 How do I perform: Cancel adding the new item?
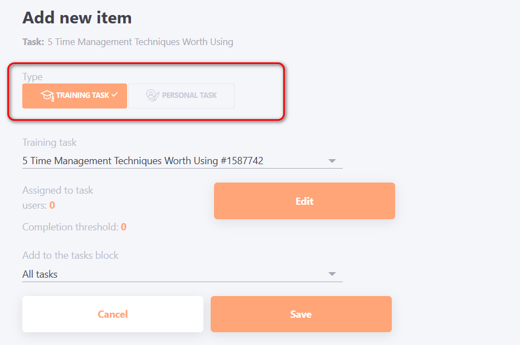click(113, 314)
